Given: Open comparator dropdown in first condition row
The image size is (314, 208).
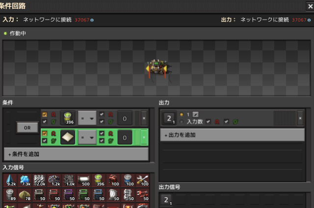Looking at the screenshot, I should tap(87, 118).
